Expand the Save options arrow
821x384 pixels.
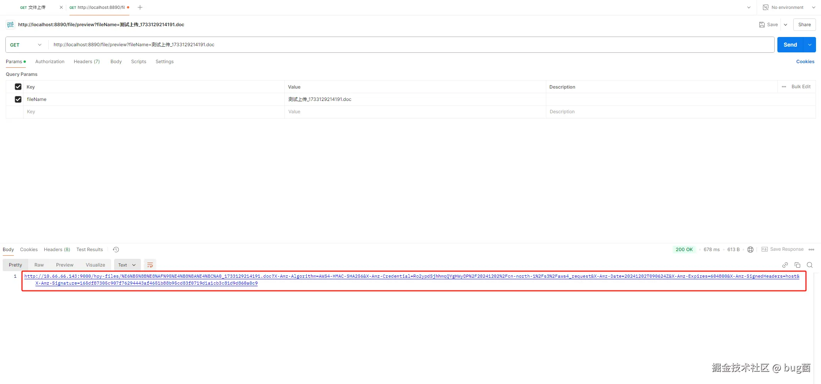pyautogui.click(x=785, y=25)
